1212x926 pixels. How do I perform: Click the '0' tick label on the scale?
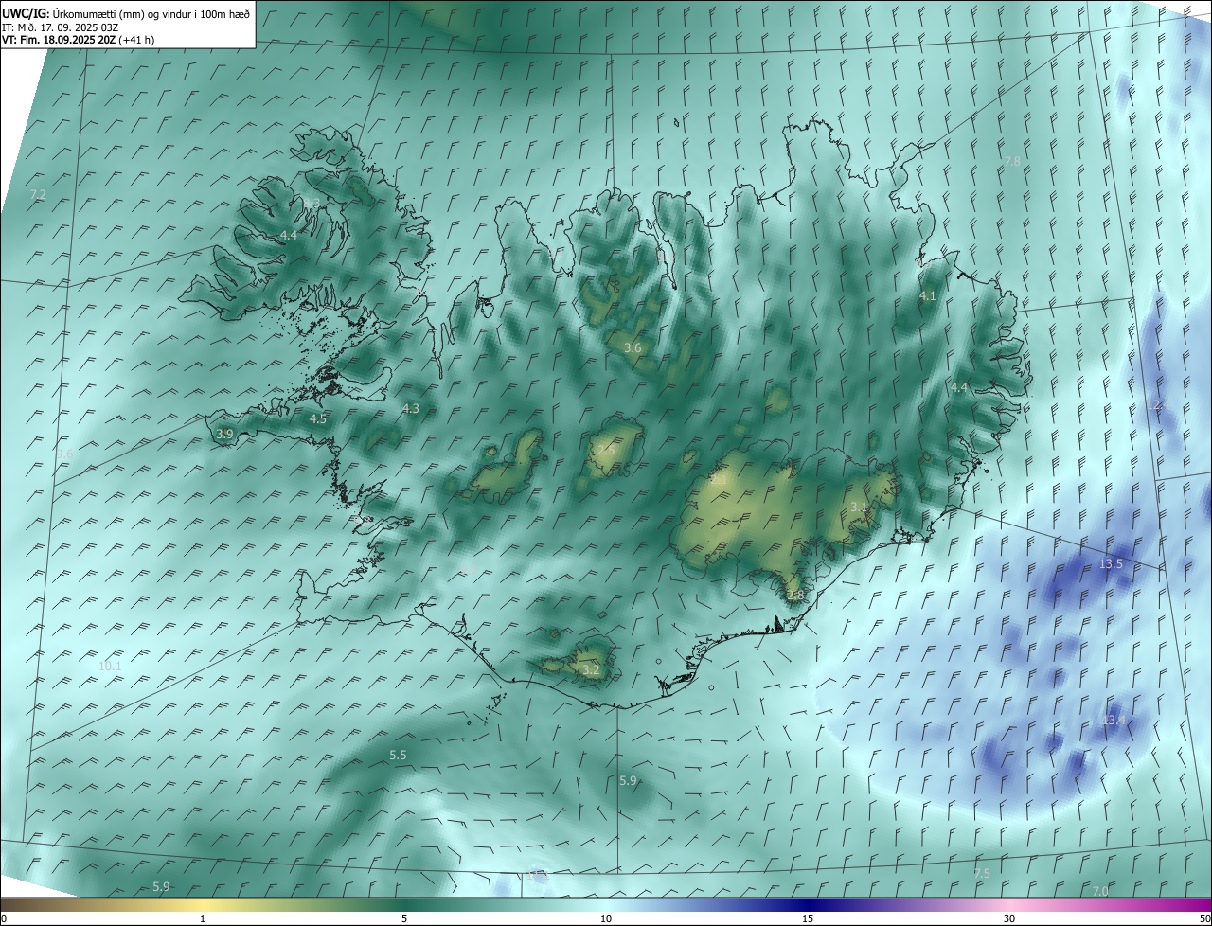point(3,919)
